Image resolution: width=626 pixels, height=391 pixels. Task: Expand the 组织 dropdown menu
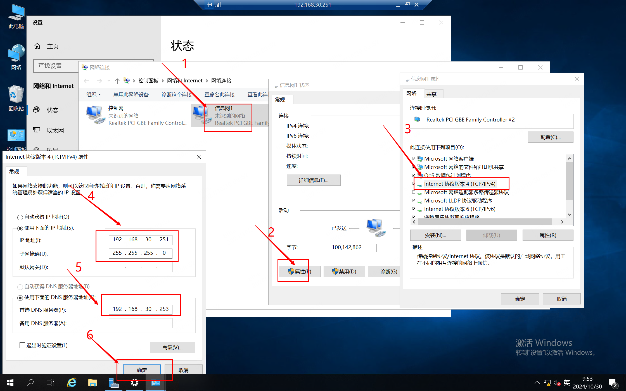(93, 95)
